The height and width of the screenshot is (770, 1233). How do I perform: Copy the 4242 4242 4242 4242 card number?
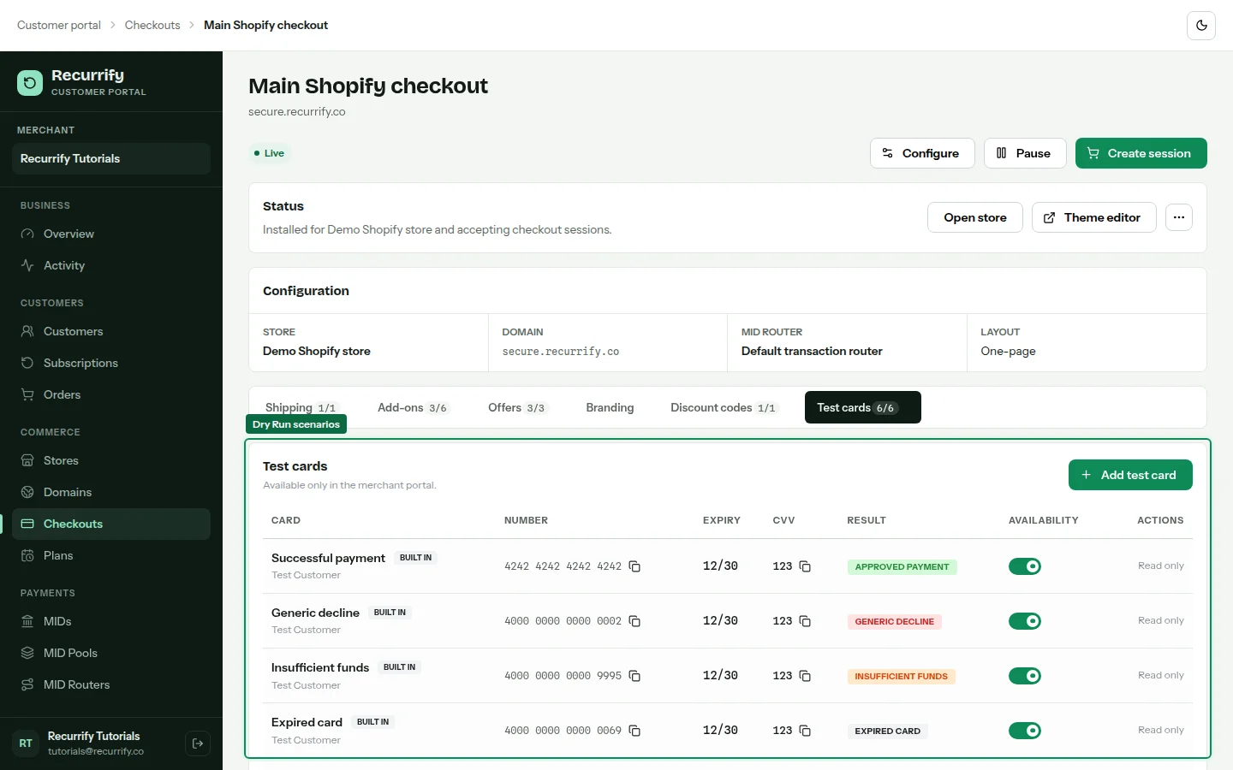point(634,566)
